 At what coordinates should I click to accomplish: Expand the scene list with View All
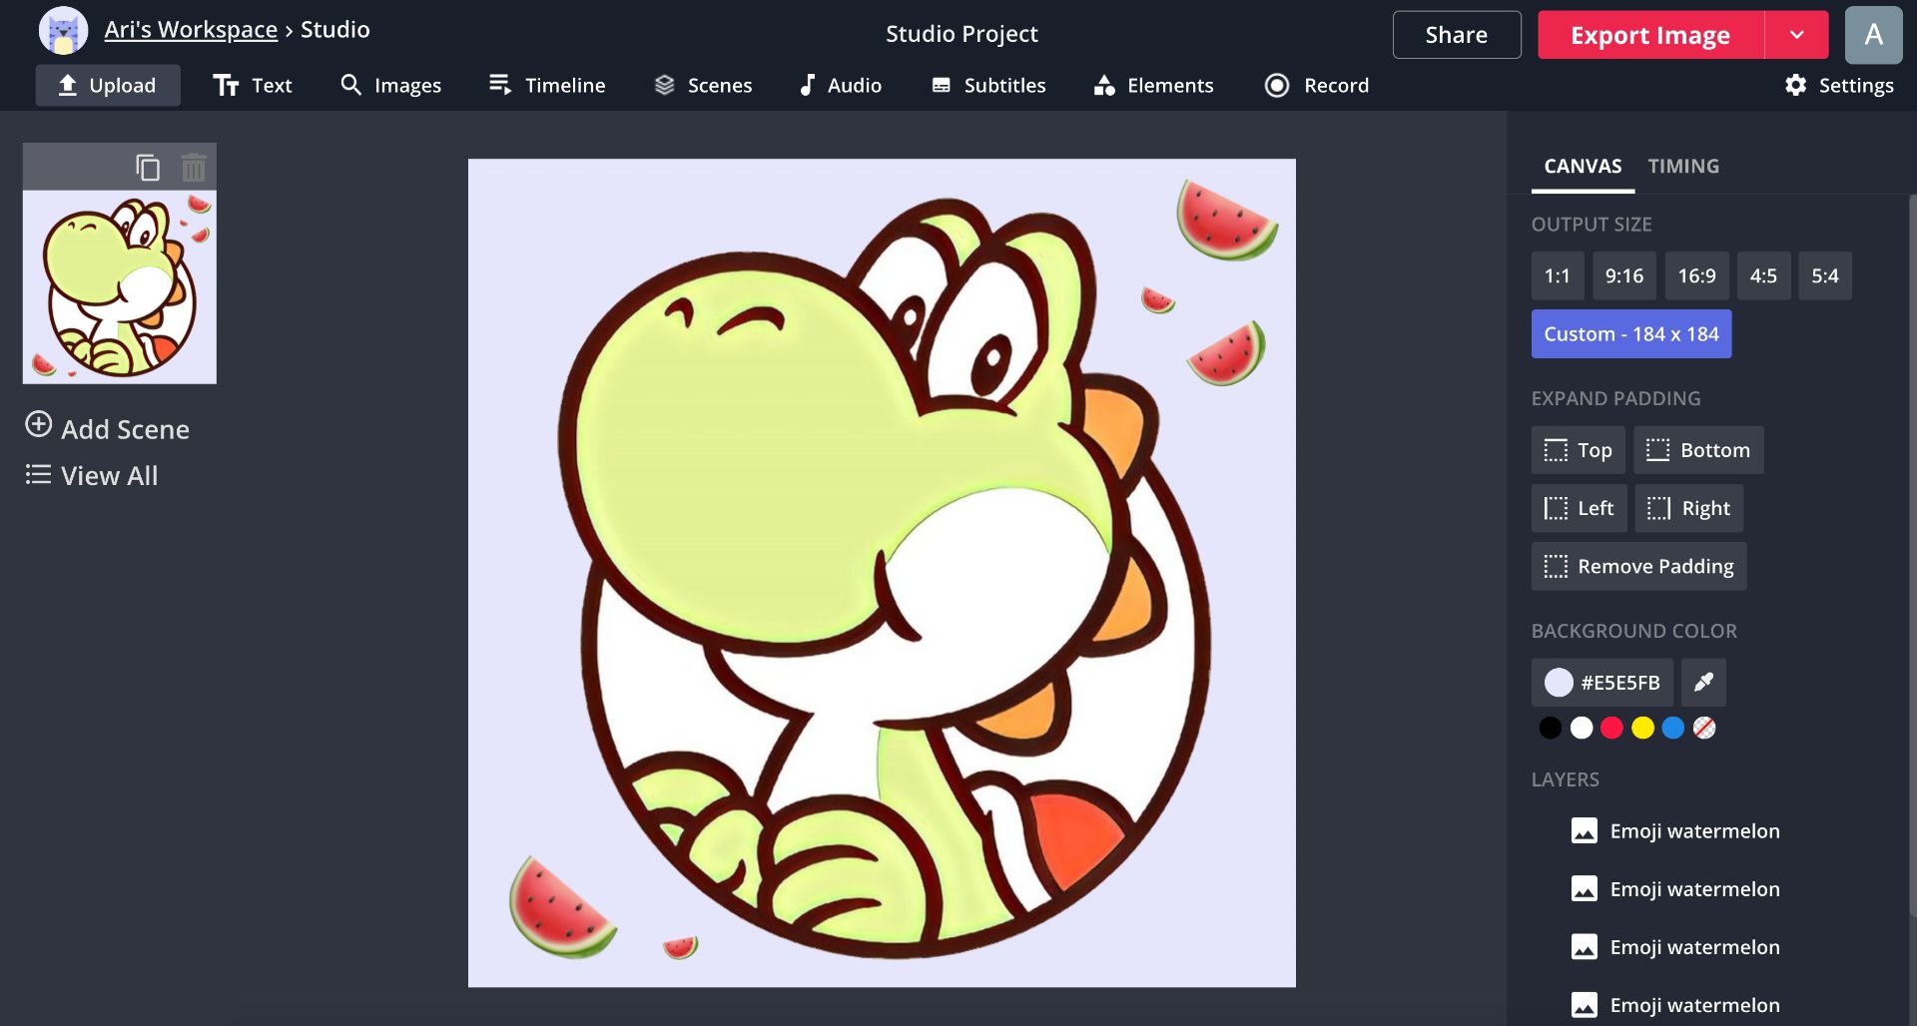(x=92, y=476)
